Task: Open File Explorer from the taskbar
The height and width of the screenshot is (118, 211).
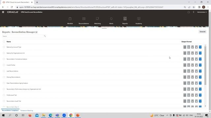Action: (44, 115)
